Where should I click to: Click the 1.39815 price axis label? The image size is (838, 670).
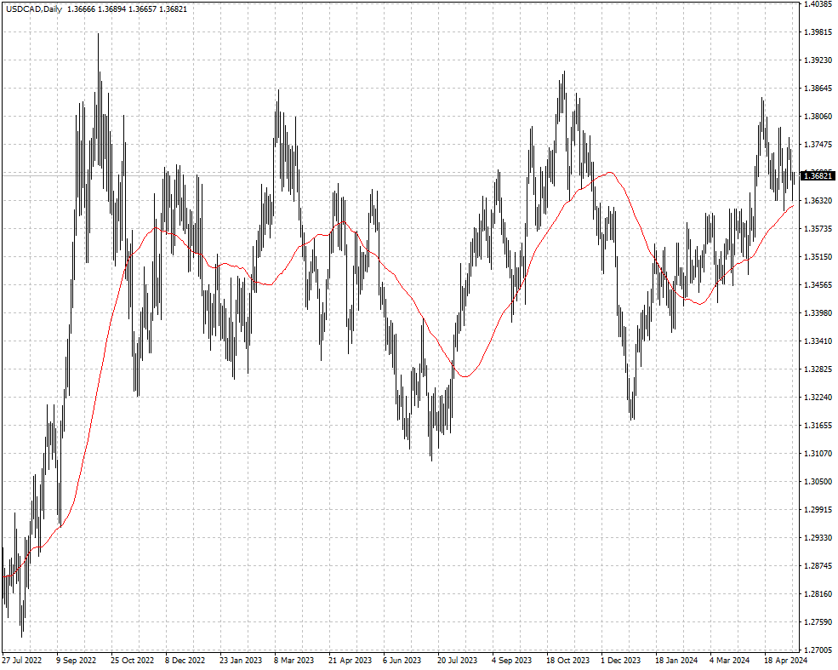coord(818,32)
